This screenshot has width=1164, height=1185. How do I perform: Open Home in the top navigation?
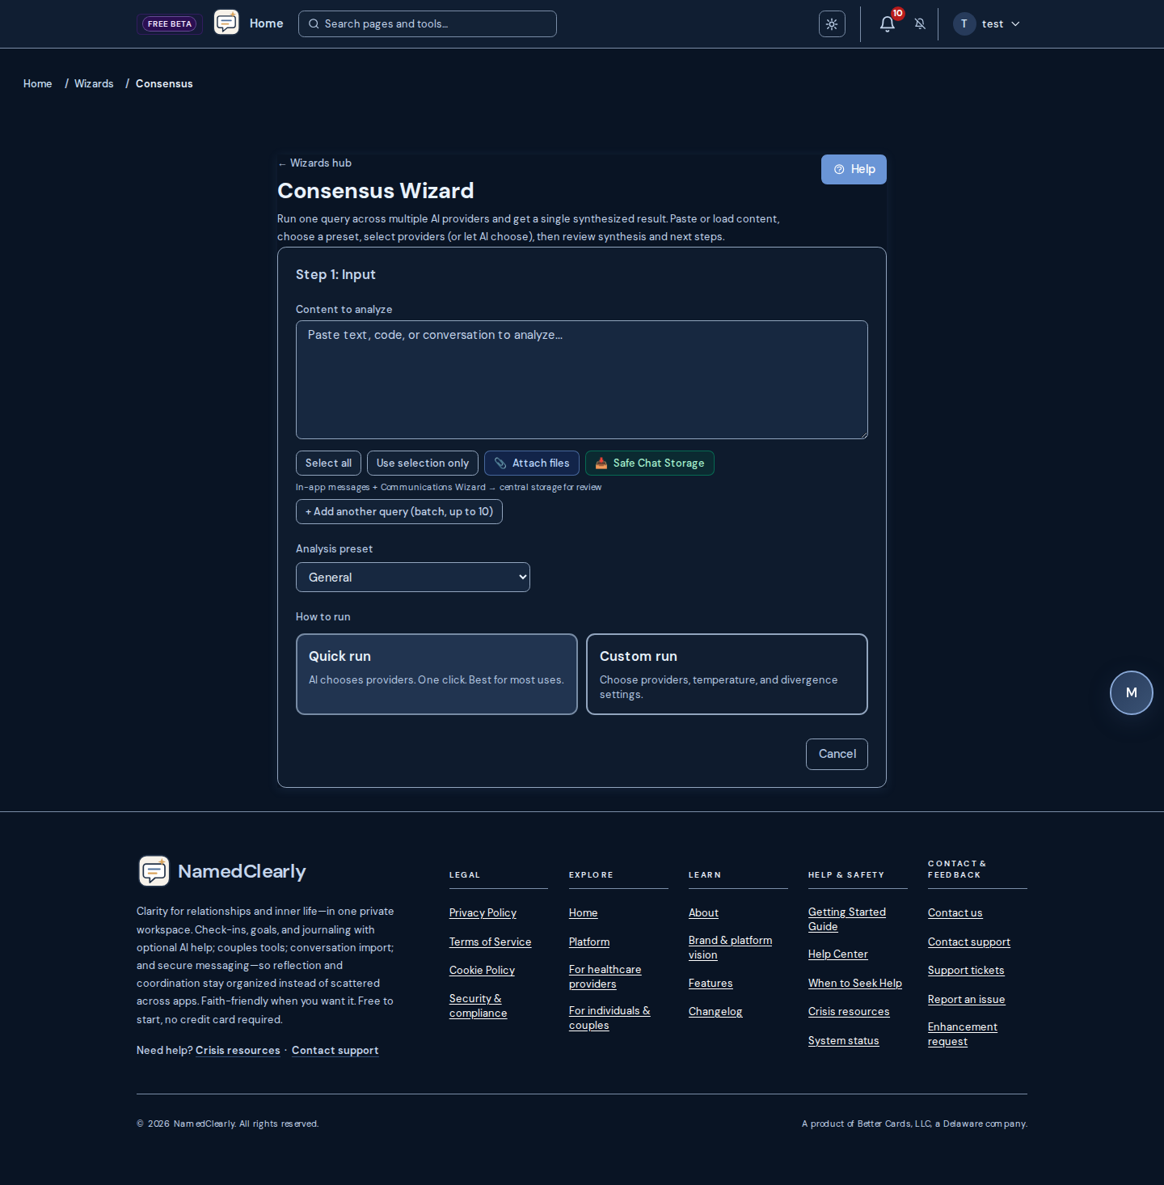tap(267, 23)
